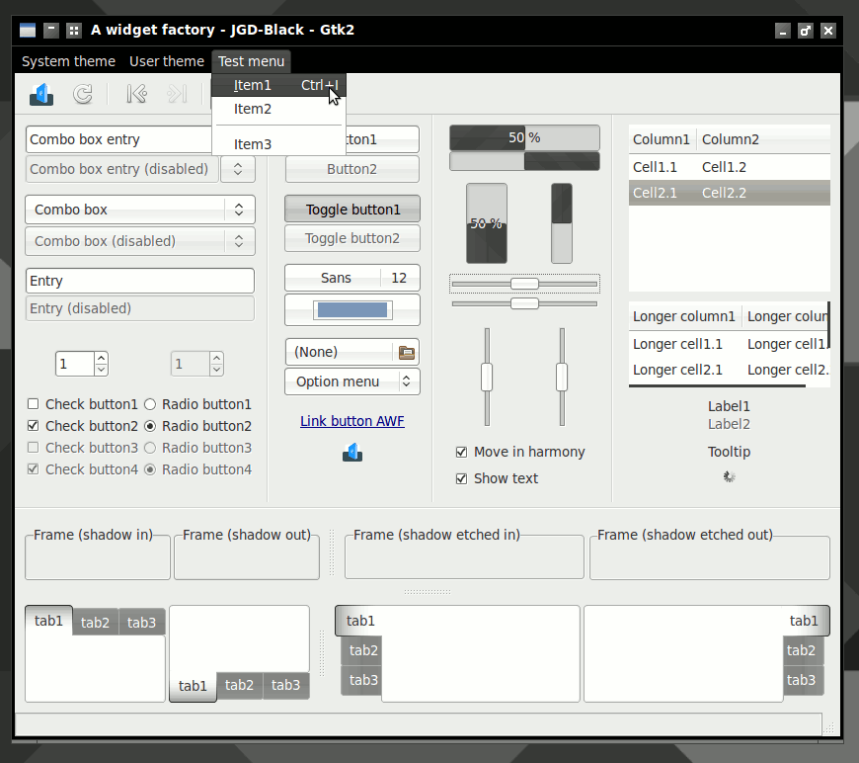Image resolution: width=859 pixels, height=763 pixels.
Task: Click Toggle button2
Action: tap(352, 238)
